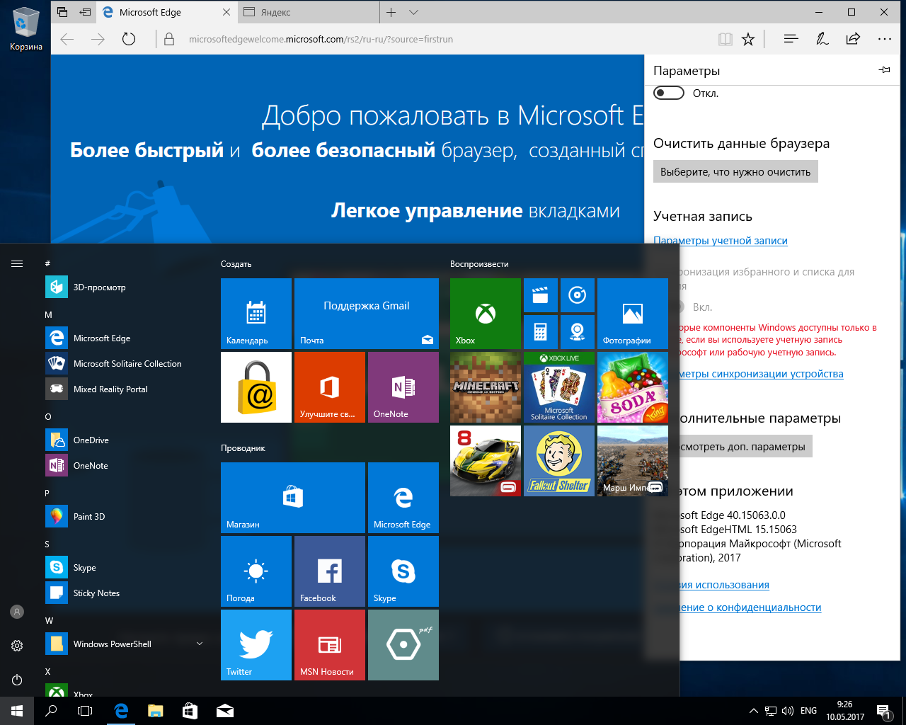Click the view advanced settings button

coord(746,447)
